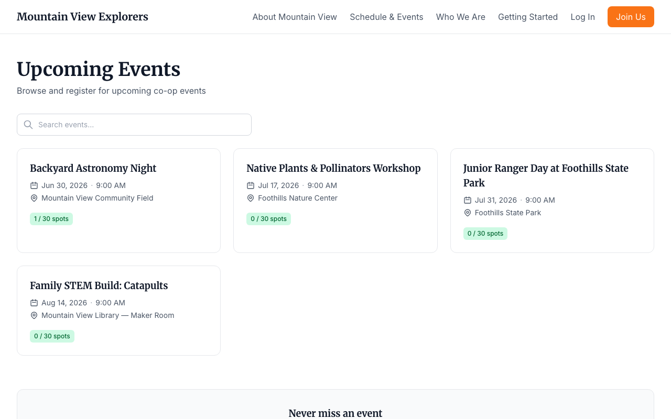
Task: Click Mountain View Library — Maker Room text
Action: coord(108,315)
